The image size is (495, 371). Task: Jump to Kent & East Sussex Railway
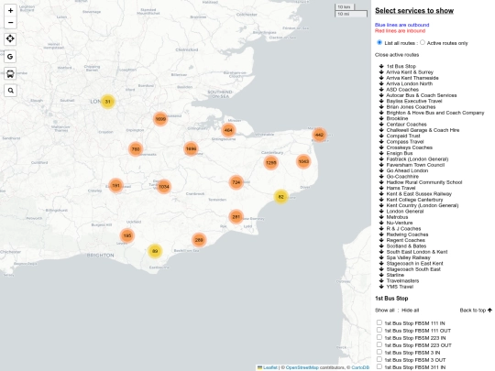pyautogui.click(x=419, y=193)
